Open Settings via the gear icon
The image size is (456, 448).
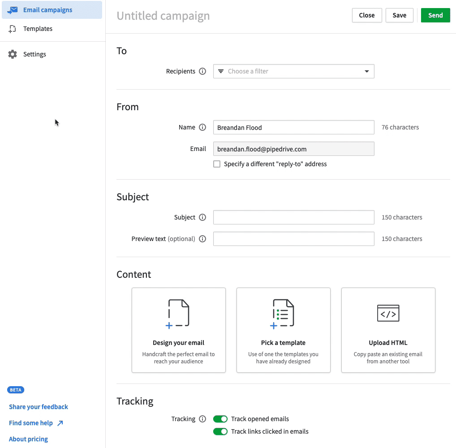click(12, 54)
